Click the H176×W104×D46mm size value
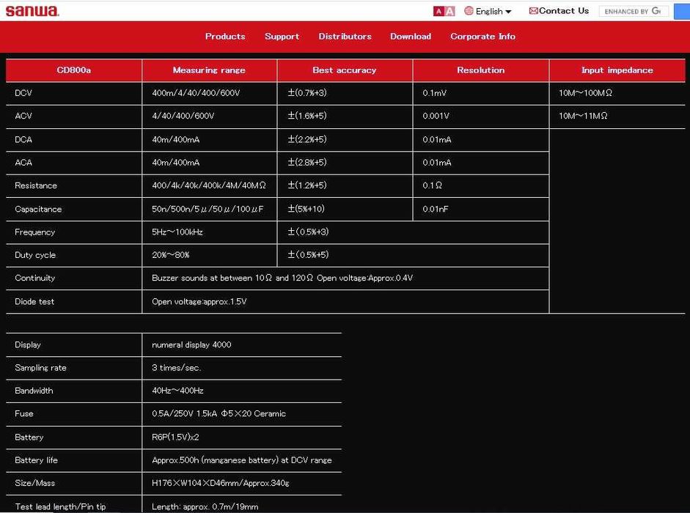 click(221, 483)
